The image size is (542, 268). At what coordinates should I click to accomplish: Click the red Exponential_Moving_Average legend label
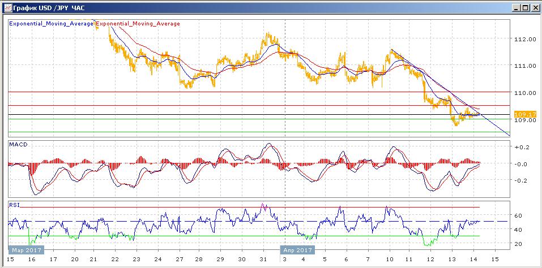coord(138,24)
